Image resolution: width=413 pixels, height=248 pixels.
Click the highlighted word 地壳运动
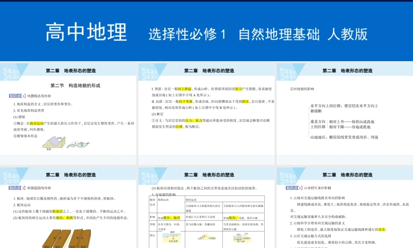[x=37, y=123]
